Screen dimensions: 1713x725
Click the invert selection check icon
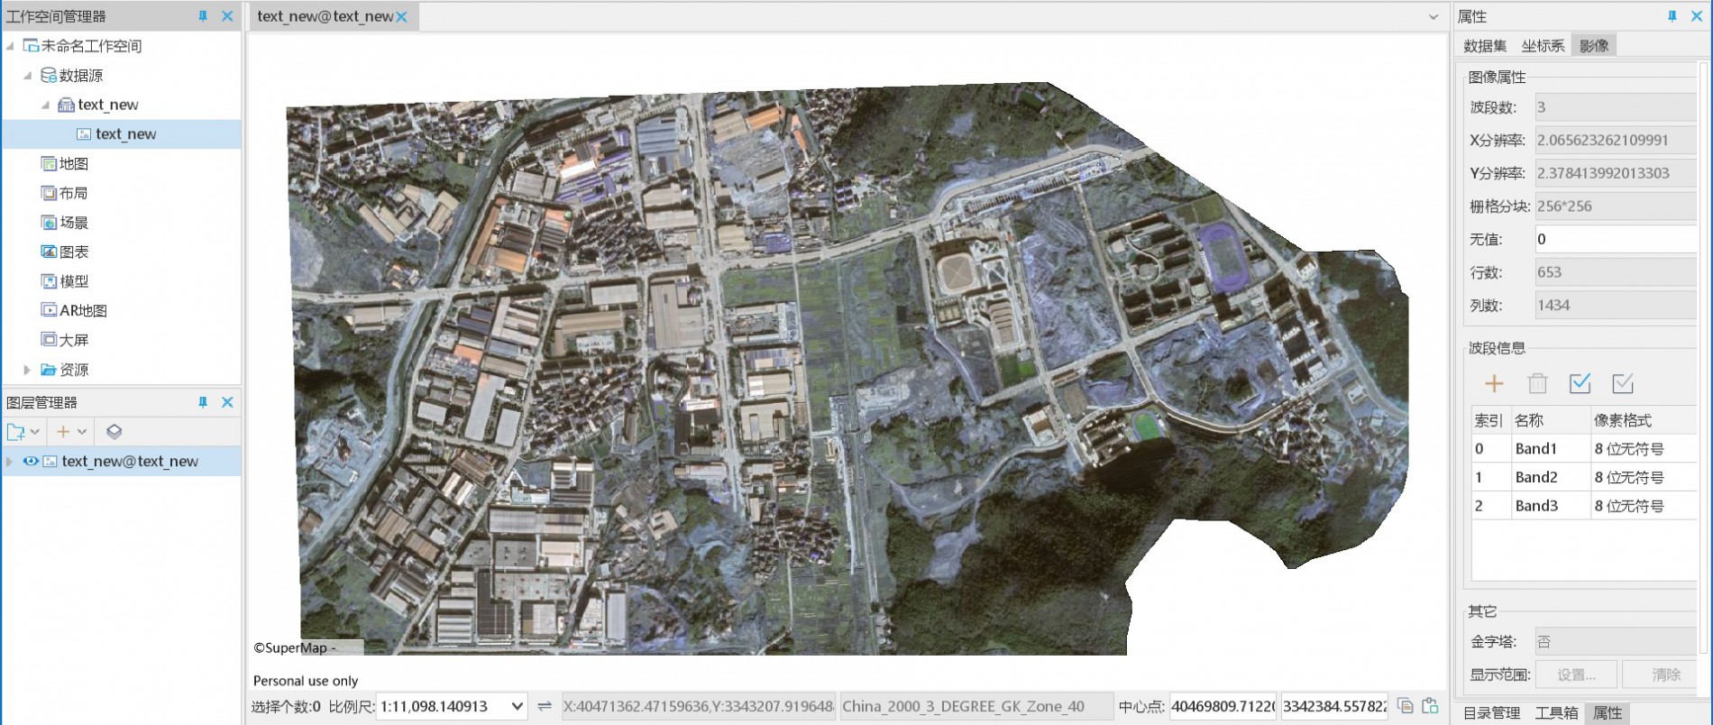(1623, 383)
